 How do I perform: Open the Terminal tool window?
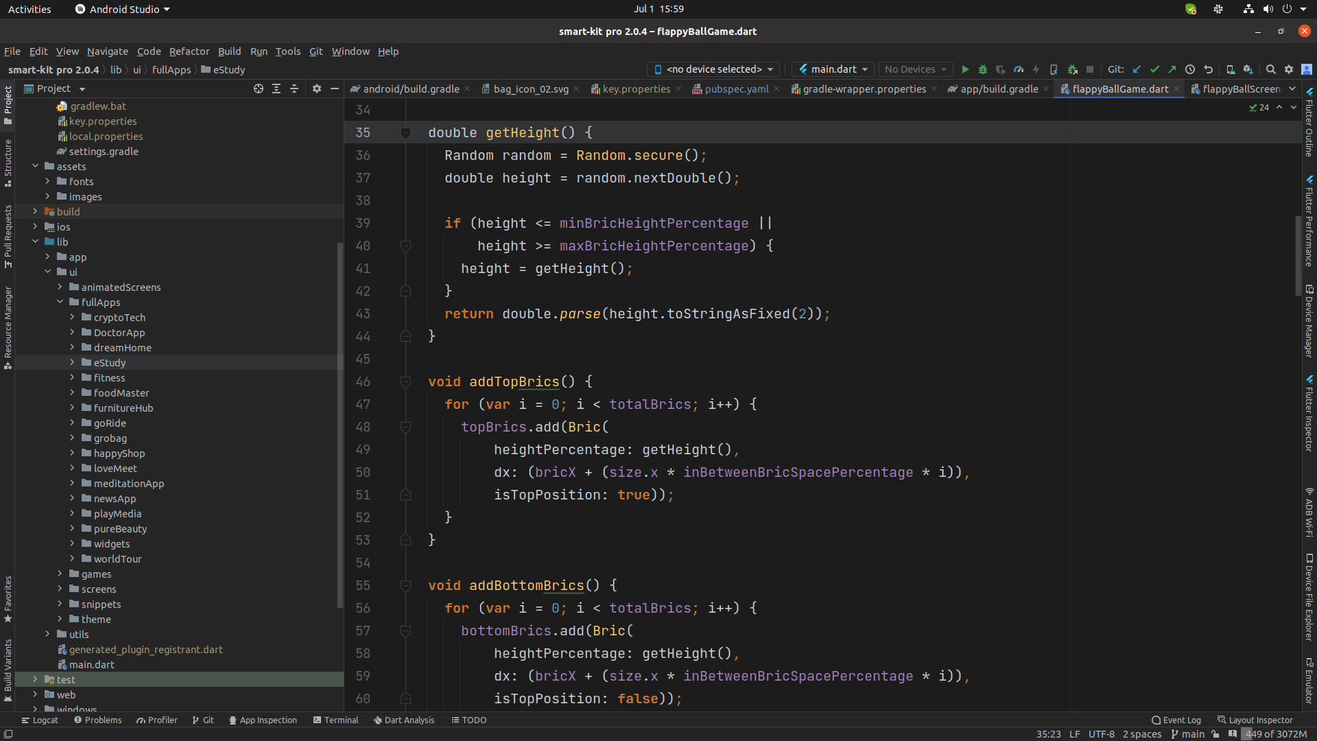tap(335, 720)
